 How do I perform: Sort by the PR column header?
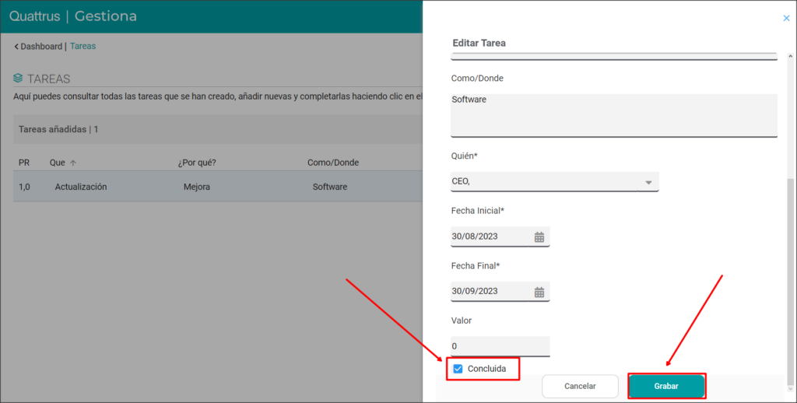[x=24, y=163]
